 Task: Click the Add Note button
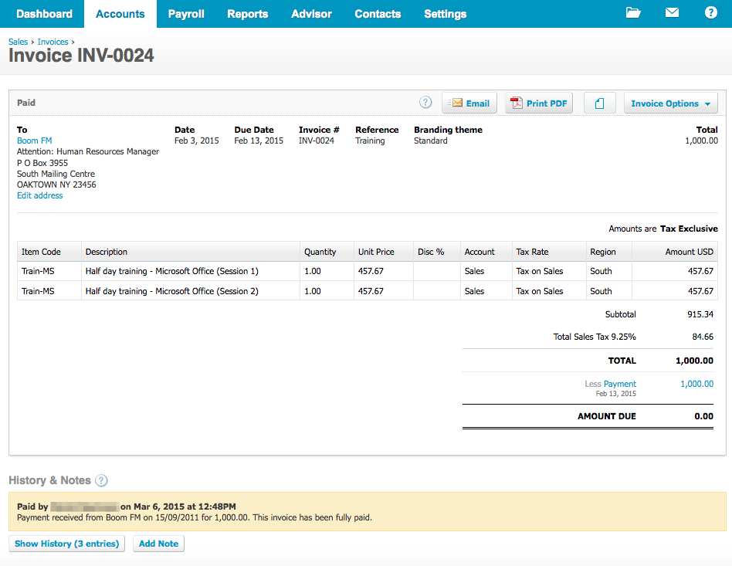[x=158, y=543]
